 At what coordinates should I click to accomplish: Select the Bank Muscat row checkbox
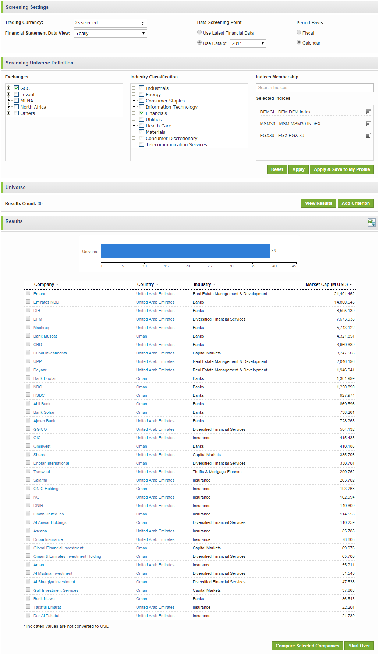pyautogui.click(x=28, y=336)
